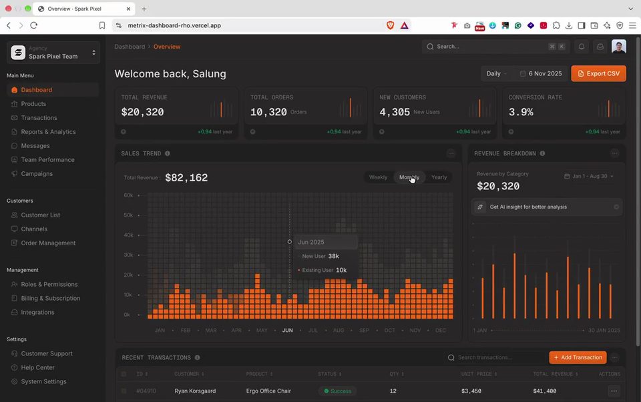641x402 pixels.
Task: Open row actions for the Ryan Korsgaard transaction
Action: tap(614, 391)
